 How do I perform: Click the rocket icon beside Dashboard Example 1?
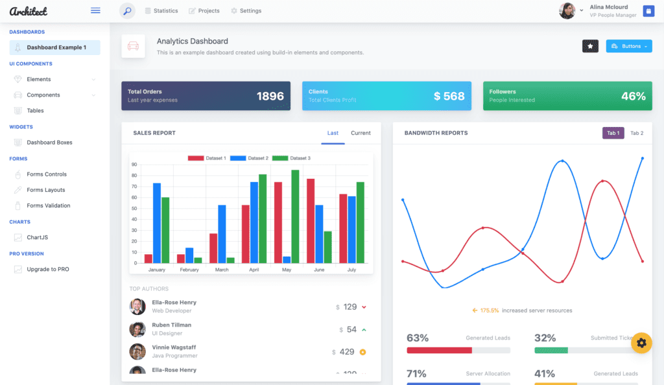[18, 47]
